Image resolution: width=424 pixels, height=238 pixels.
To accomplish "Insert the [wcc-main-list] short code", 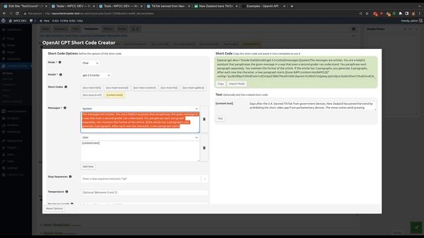I will click(169, 88).
